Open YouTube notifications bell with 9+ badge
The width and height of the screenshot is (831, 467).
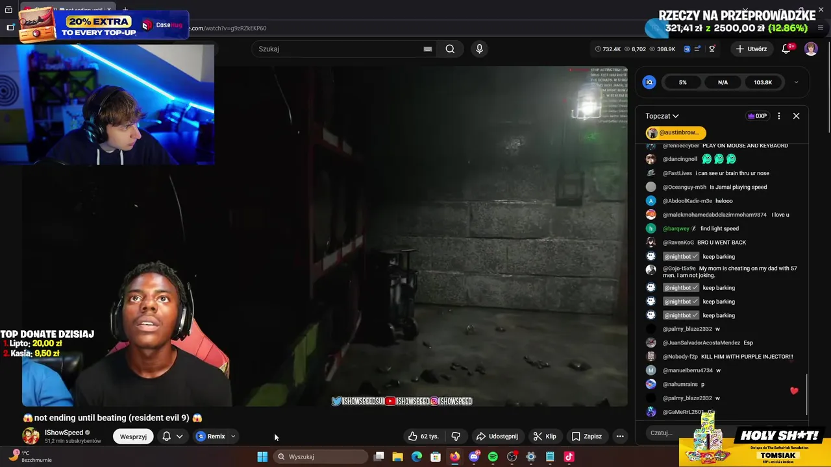click(x=787, y=49)
